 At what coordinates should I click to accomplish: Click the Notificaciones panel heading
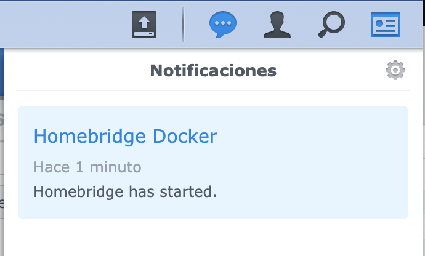213,71
